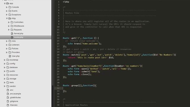Expand the Listeners folder arrow

click(x=7, y=45)
